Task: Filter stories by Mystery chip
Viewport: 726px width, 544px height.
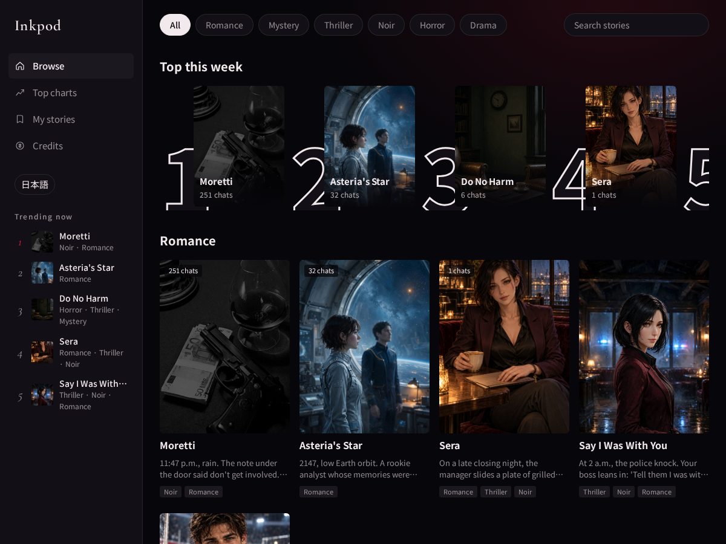Action: tap(284, 25)
